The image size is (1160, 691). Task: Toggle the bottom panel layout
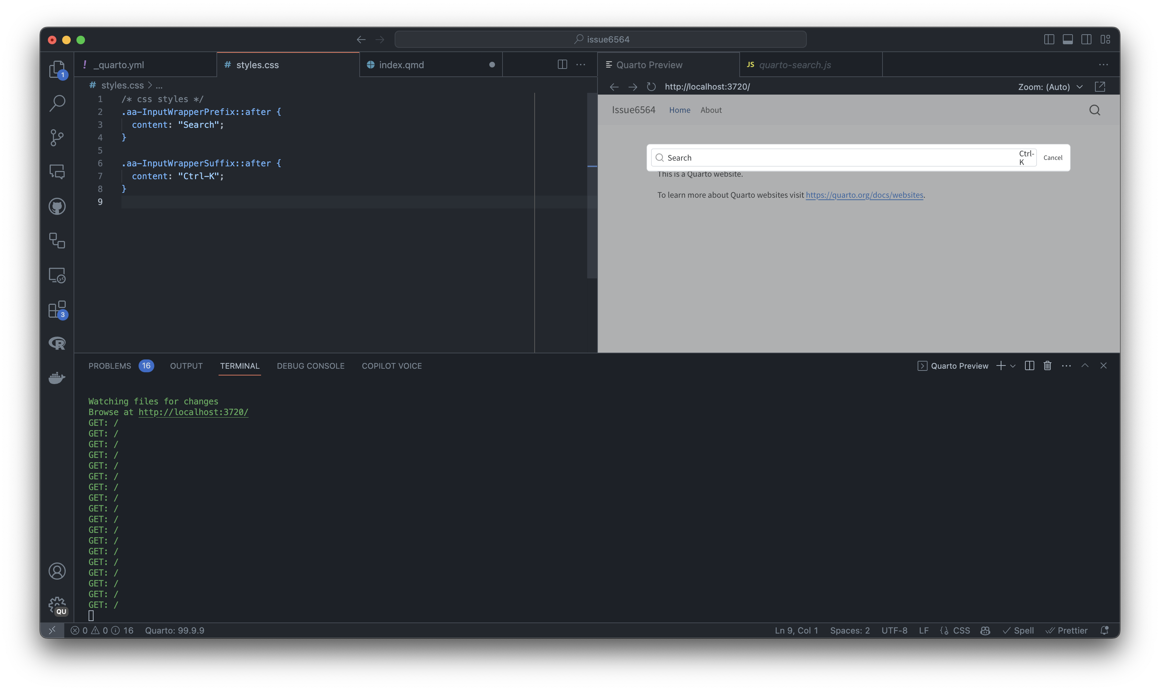click(x=1068, y=40)
